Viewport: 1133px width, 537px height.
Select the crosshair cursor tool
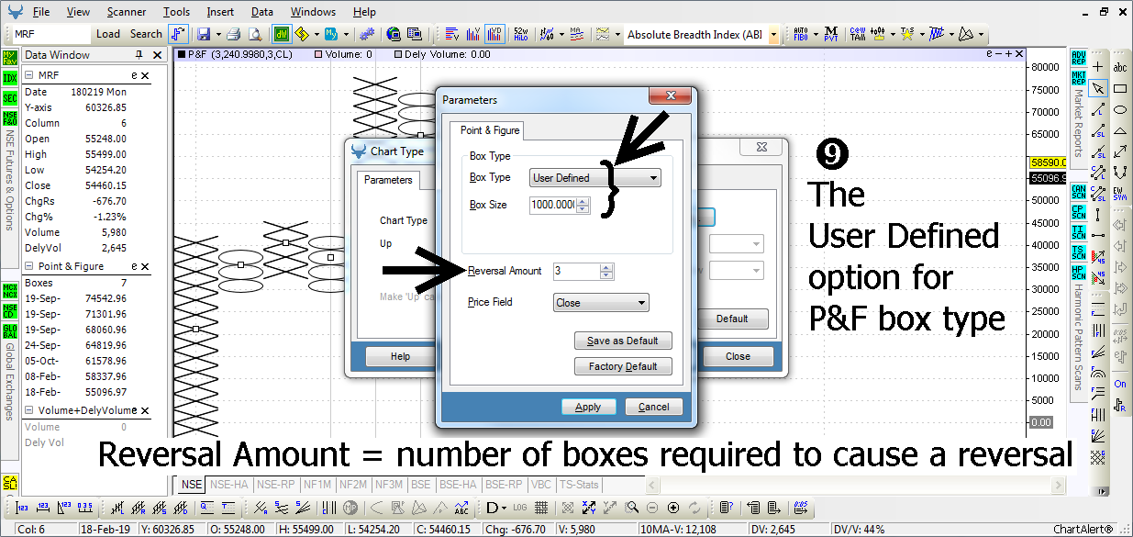point(1097,66)
